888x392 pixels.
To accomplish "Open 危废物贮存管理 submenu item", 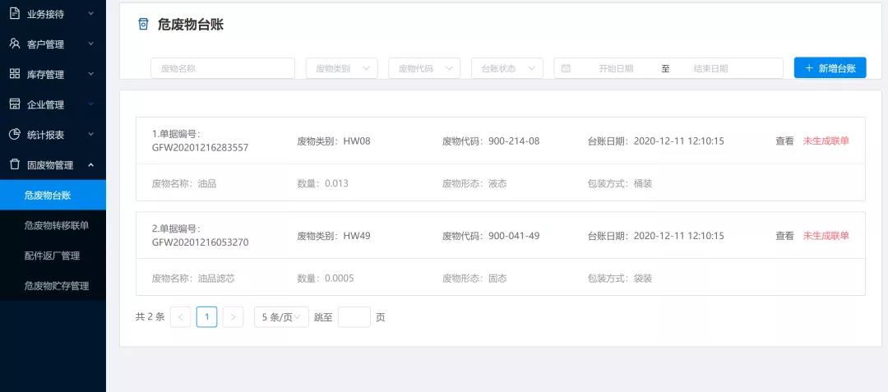I will pyautogui.click(x=53, y=286).
